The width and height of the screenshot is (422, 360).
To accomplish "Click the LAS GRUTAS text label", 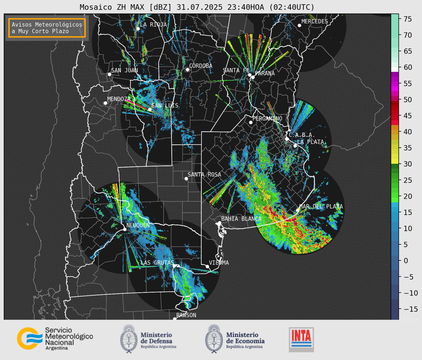I will [x=157, y=263].
